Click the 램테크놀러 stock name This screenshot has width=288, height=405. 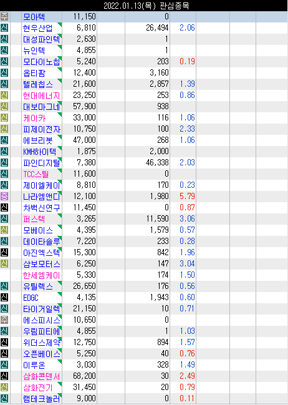point(41,399)
